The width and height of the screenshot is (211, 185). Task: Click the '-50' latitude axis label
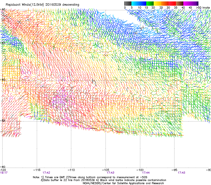click(x=3, y=80)
